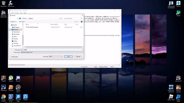184x103 pixels.
Task: Open Notepad's Help menu
Action: pyautogui.click(x=25, y=13)
